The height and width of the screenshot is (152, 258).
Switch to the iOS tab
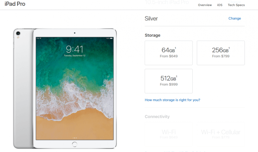(220, 5)
